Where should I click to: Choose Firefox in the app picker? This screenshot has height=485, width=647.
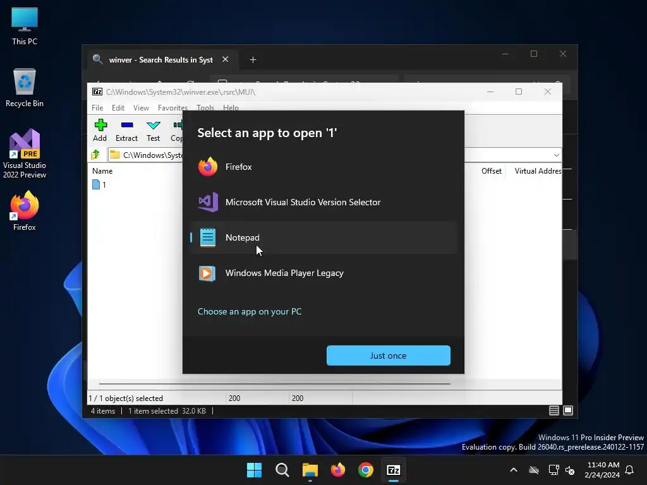(323, 167)
